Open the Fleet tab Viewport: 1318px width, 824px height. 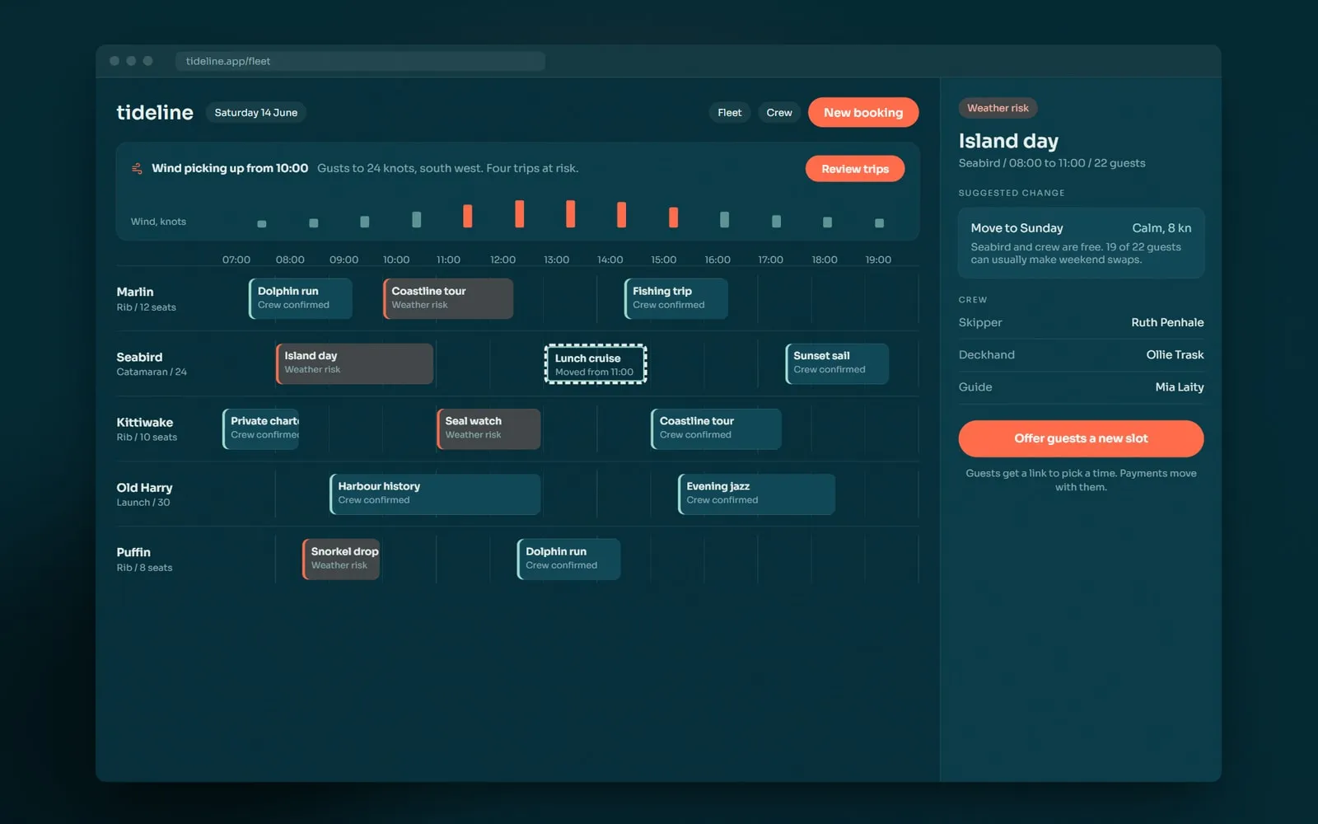click(x=729, y=112)
